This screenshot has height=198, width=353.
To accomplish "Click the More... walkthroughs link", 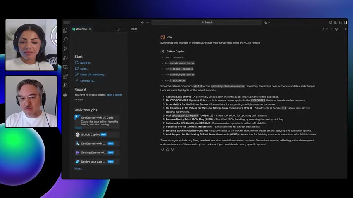I will point(79,168).
